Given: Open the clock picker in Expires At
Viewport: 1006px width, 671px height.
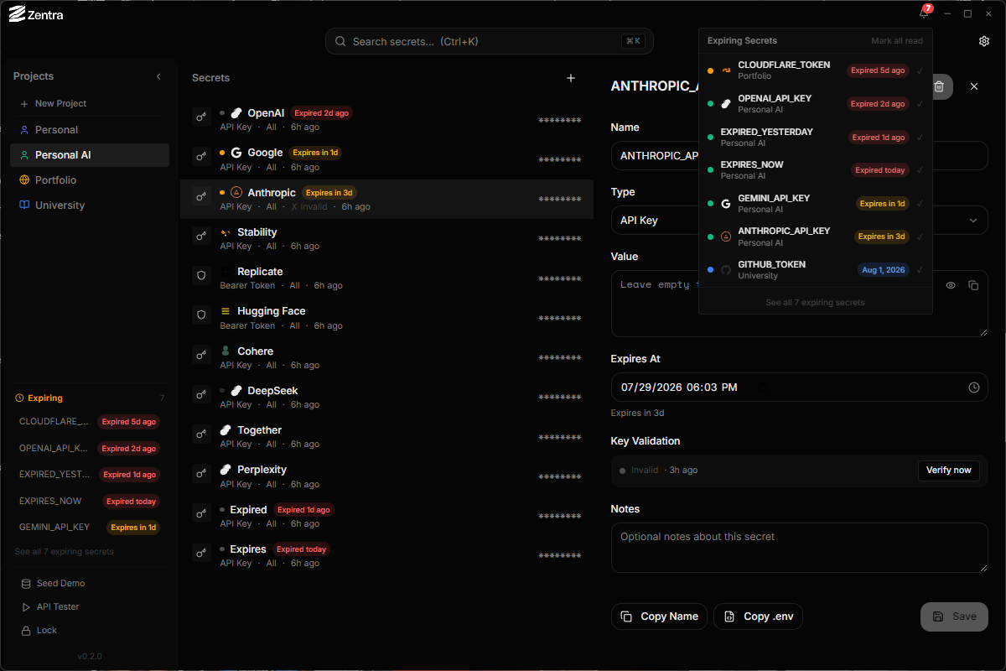Looking at the screenshot, I should pyautogui.click(x=974, y=388).
